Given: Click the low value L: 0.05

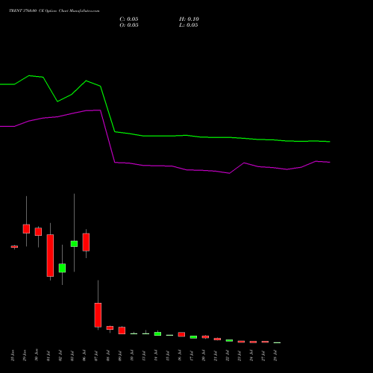Looking at the screenshot, I should (189, 25).
